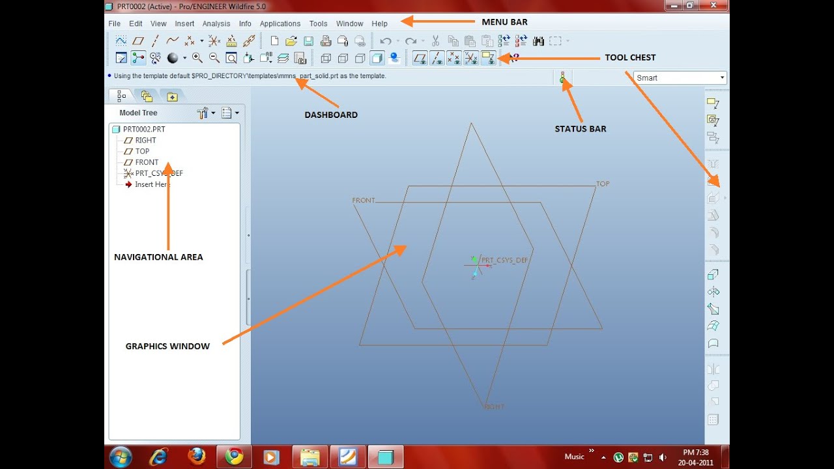Click the Datum Point tool

tap(190, 41)
